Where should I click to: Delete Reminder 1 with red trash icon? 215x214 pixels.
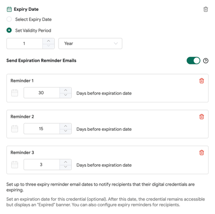point(202,81)
